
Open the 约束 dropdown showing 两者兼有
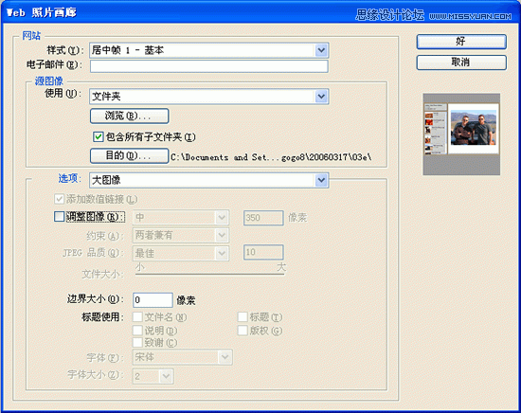tap(181, 236)
